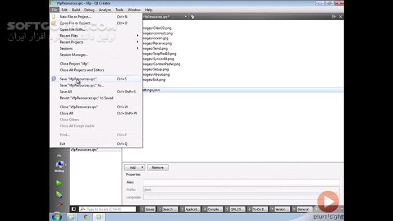The image size is (393, 221).
Task: Expand the Recent Files submenu
Action: 138,35
